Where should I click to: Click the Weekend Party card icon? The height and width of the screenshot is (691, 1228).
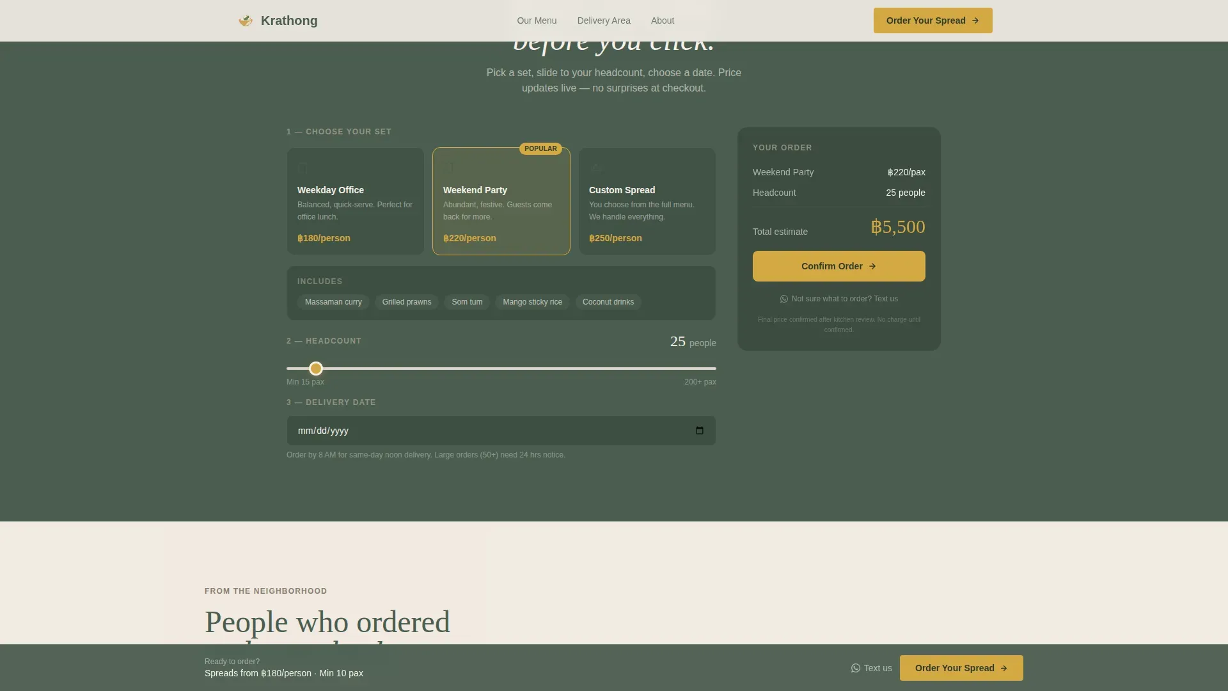pyautogui.click(x=448, y=168)
